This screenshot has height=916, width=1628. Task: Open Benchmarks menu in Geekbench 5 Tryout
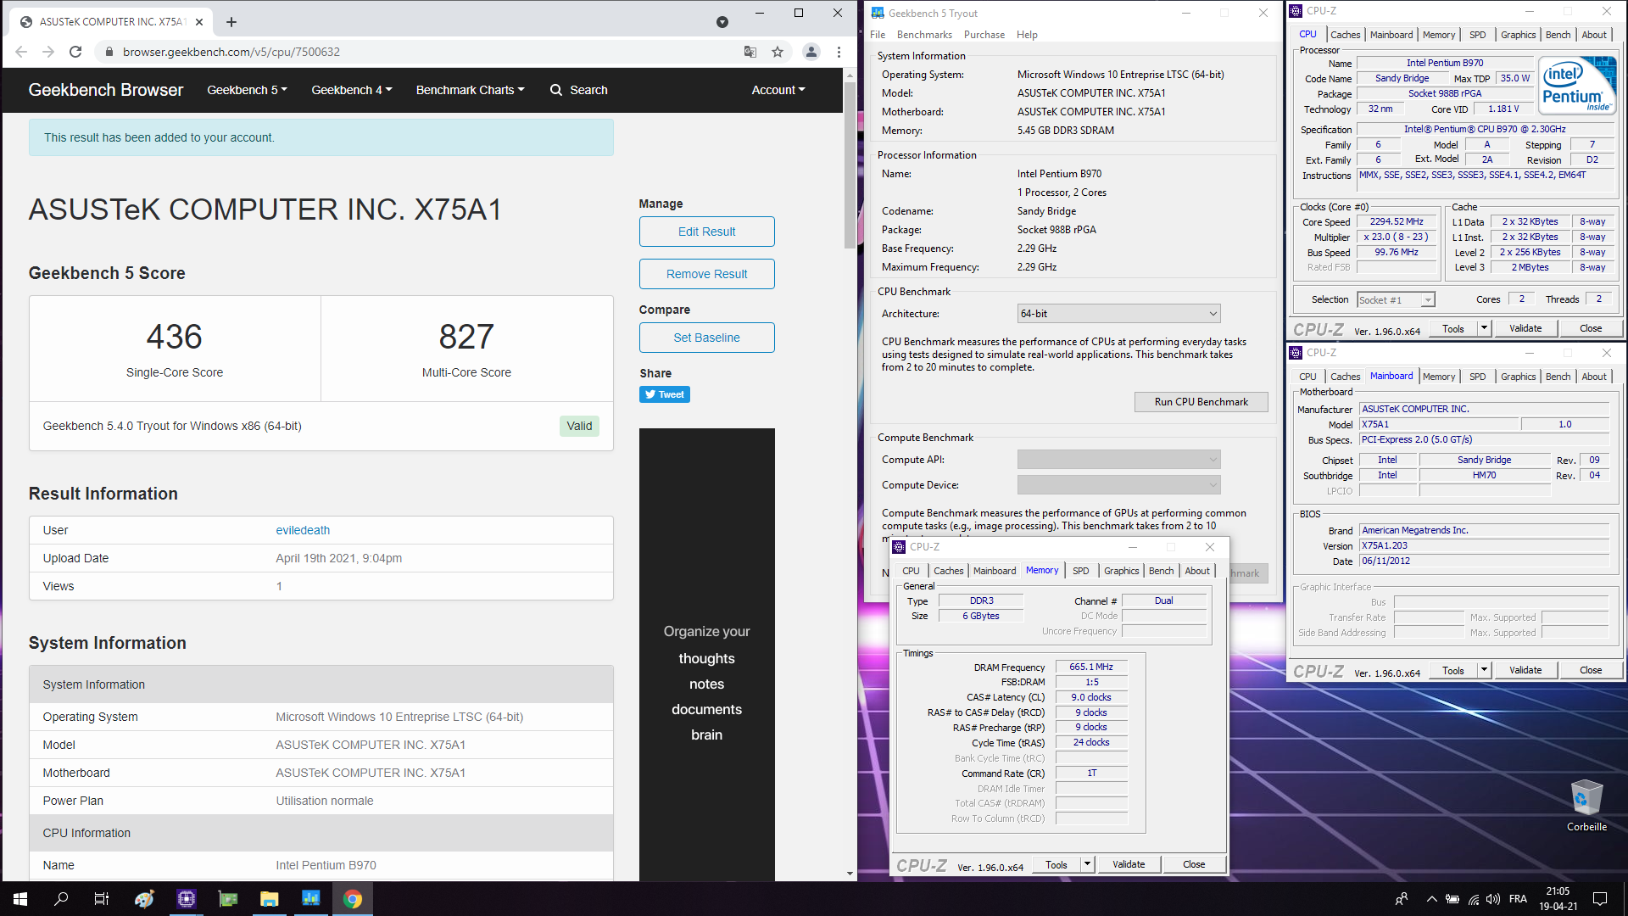pyautogui.click(x=924, y=35)
